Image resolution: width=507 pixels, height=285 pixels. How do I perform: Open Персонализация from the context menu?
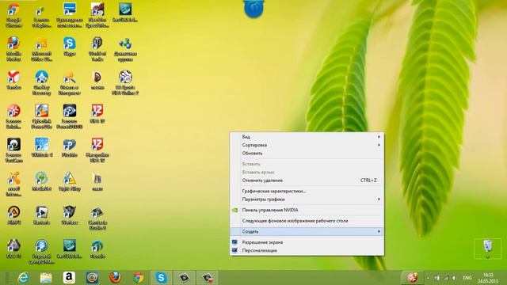307,250
